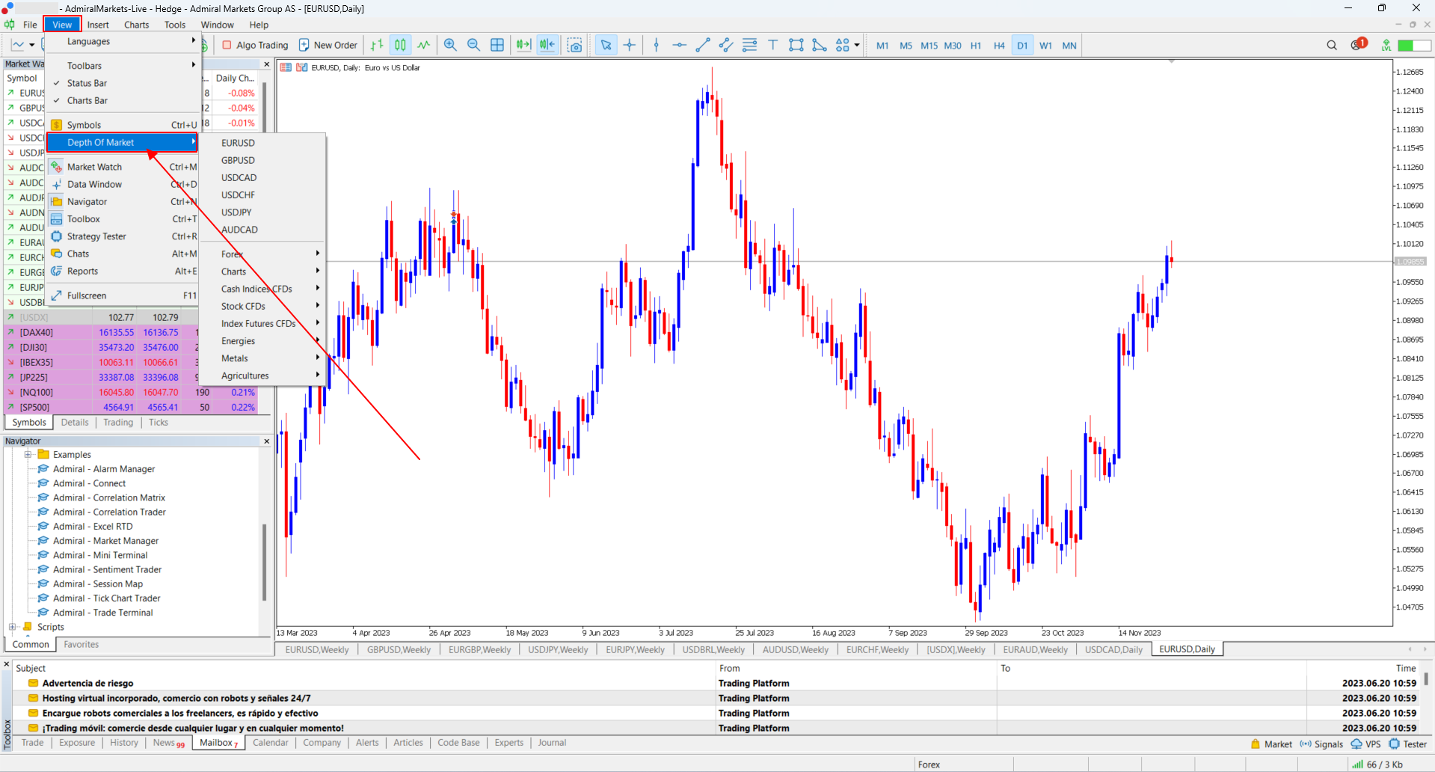
Task: Expand the Scripts folder in Navigator
Action: (x=12, y=627)
